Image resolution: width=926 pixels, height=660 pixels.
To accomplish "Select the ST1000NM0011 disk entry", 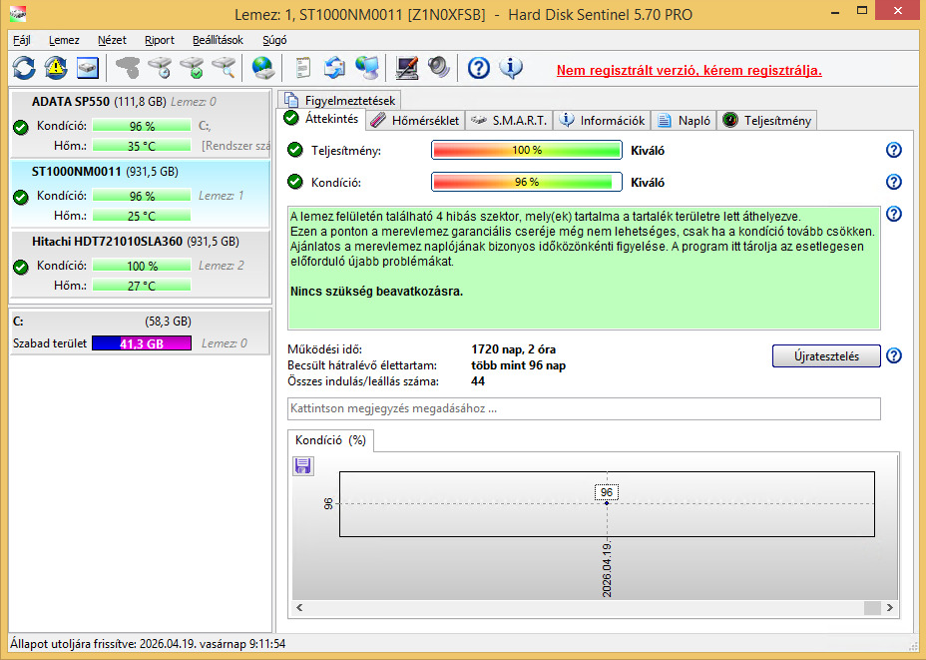I will pos(141,194).
